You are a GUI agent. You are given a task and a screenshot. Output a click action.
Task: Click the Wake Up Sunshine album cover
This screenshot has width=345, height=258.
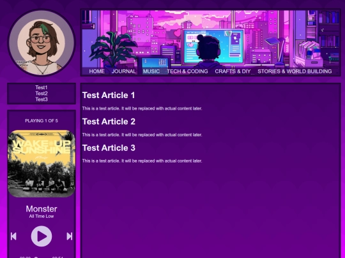coord(42,164)
